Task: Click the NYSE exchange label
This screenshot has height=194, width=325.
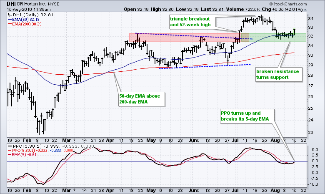Action: 54,4
